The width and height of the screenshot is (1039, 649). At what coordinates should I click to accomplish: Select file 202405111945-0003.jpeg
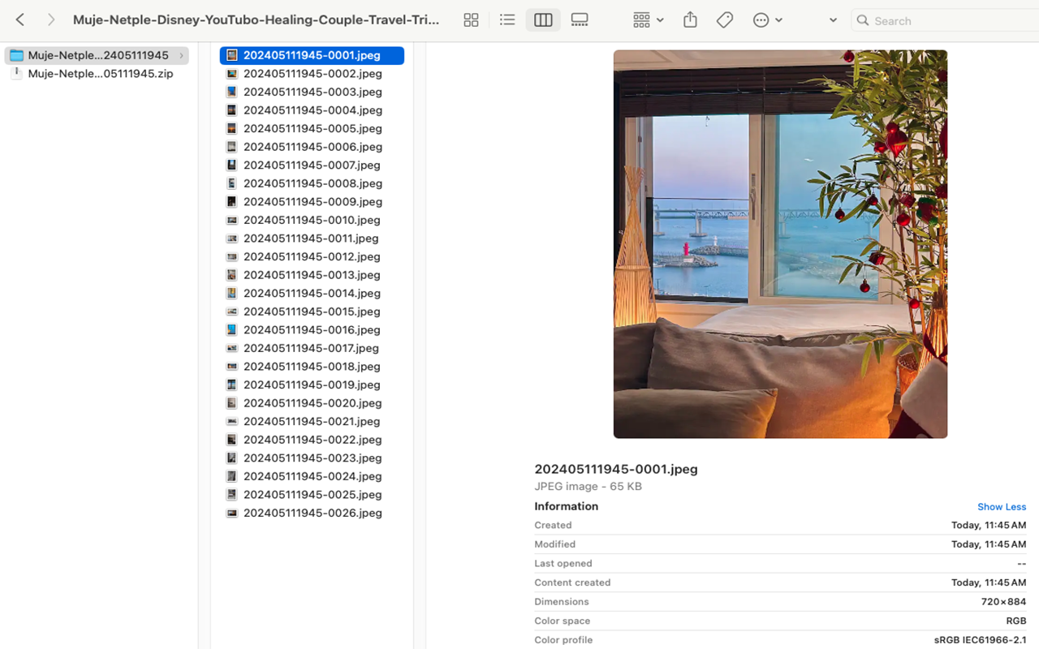point(312,92)
